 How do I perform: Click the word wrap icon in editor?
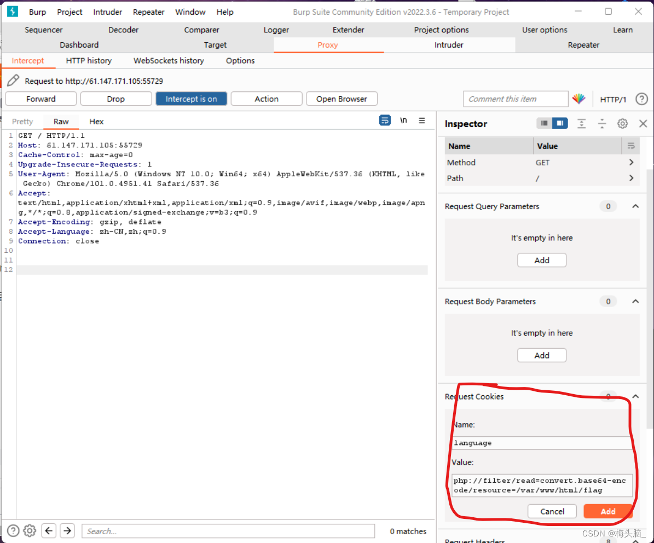coord(385,121)
